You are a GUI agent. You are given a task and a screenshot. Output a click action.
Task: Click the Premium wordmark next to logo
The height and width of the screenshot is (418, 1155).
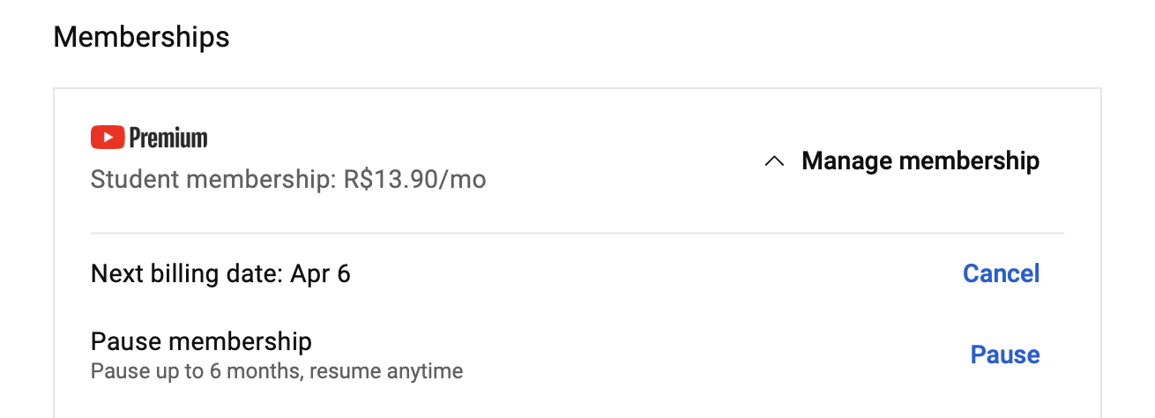click(x=168, y=138)
